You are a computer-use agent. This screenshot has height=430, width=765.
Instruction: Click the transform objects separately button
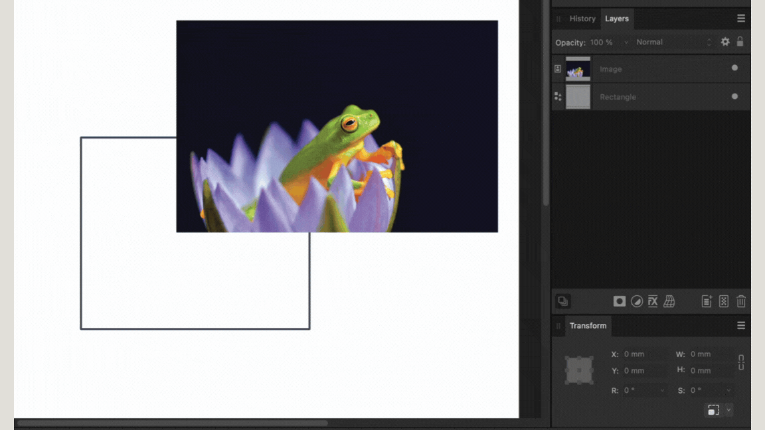coord(714,410)
